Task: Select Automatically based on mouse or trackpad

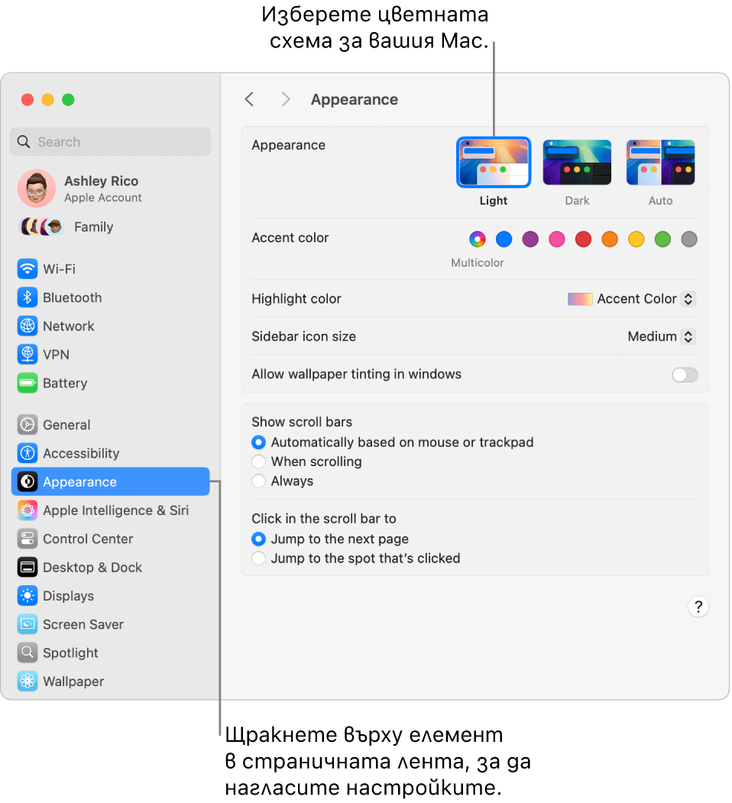Action: [259, 442]
